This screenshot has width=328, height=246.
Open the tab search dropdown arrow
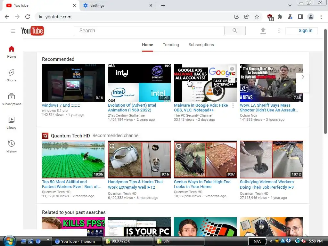pos(290,5)
